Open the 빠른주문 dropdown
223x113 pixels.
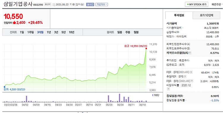[217, 4]
